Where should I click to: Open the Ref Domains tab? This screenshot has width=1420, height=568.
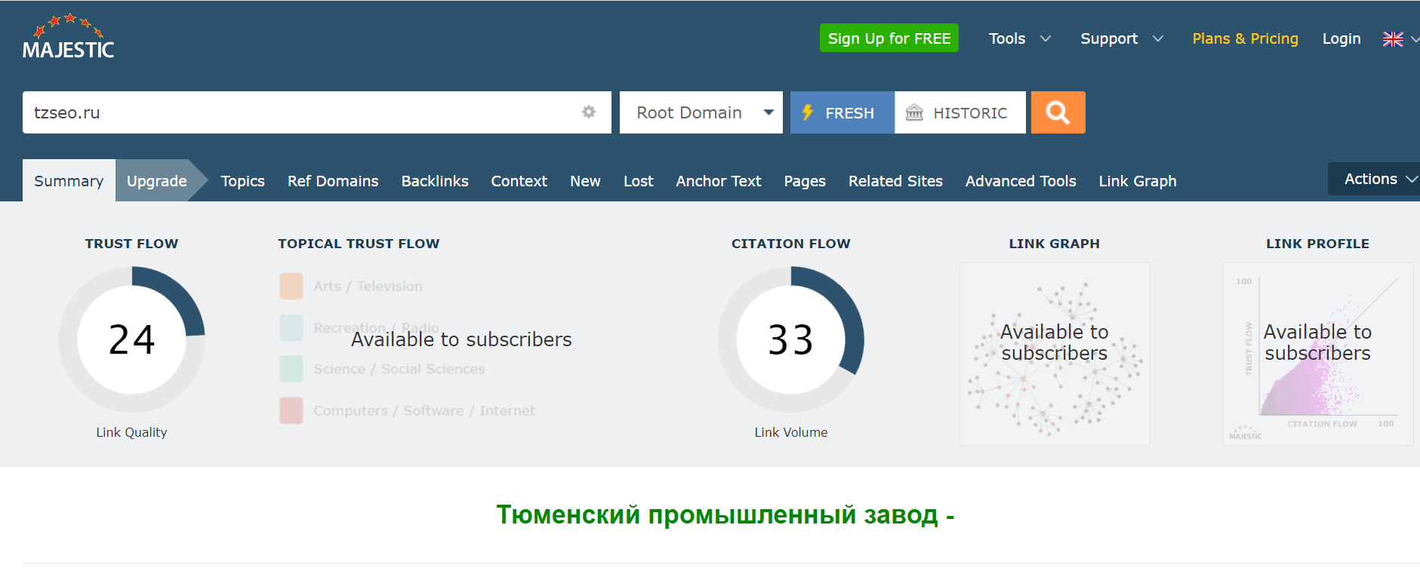coord(333,181)
